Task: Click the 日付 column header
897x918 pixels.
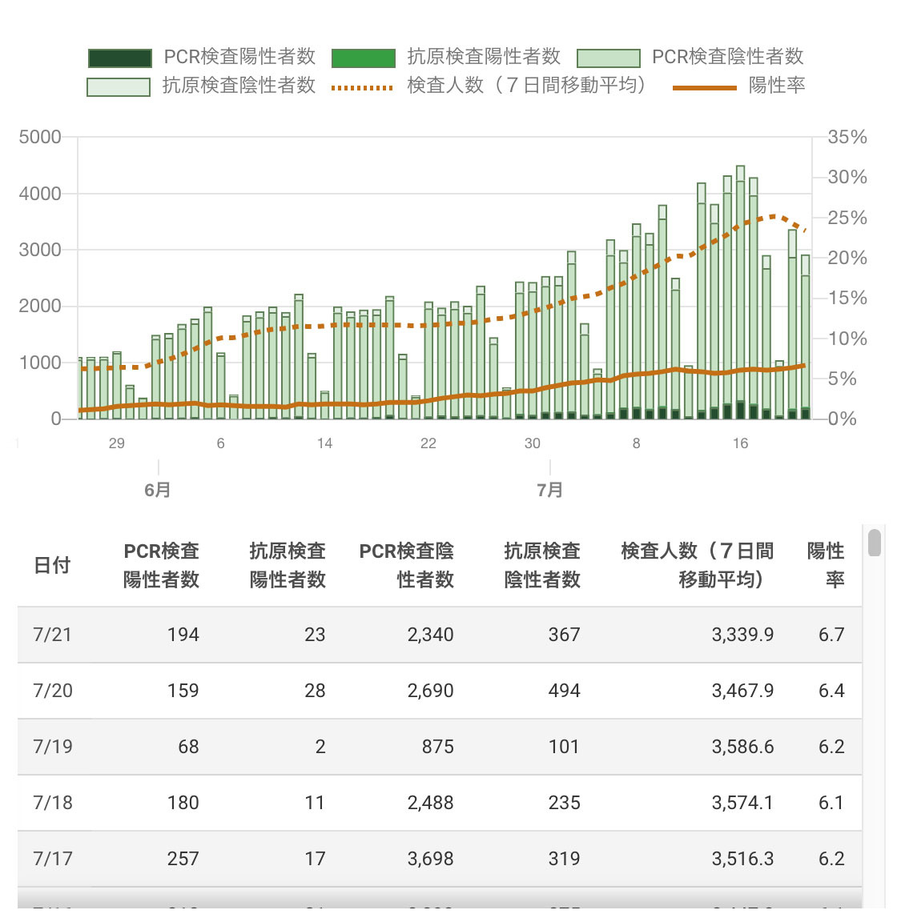Action: [x=52, y=565]
